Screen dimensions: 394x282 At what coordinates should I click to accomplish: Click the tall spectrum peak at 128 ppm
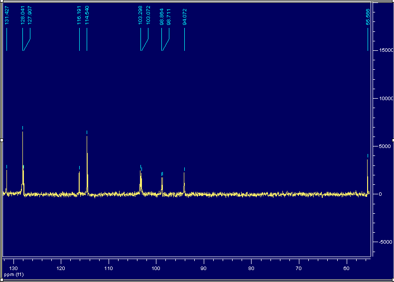click(x=22, y=162)
